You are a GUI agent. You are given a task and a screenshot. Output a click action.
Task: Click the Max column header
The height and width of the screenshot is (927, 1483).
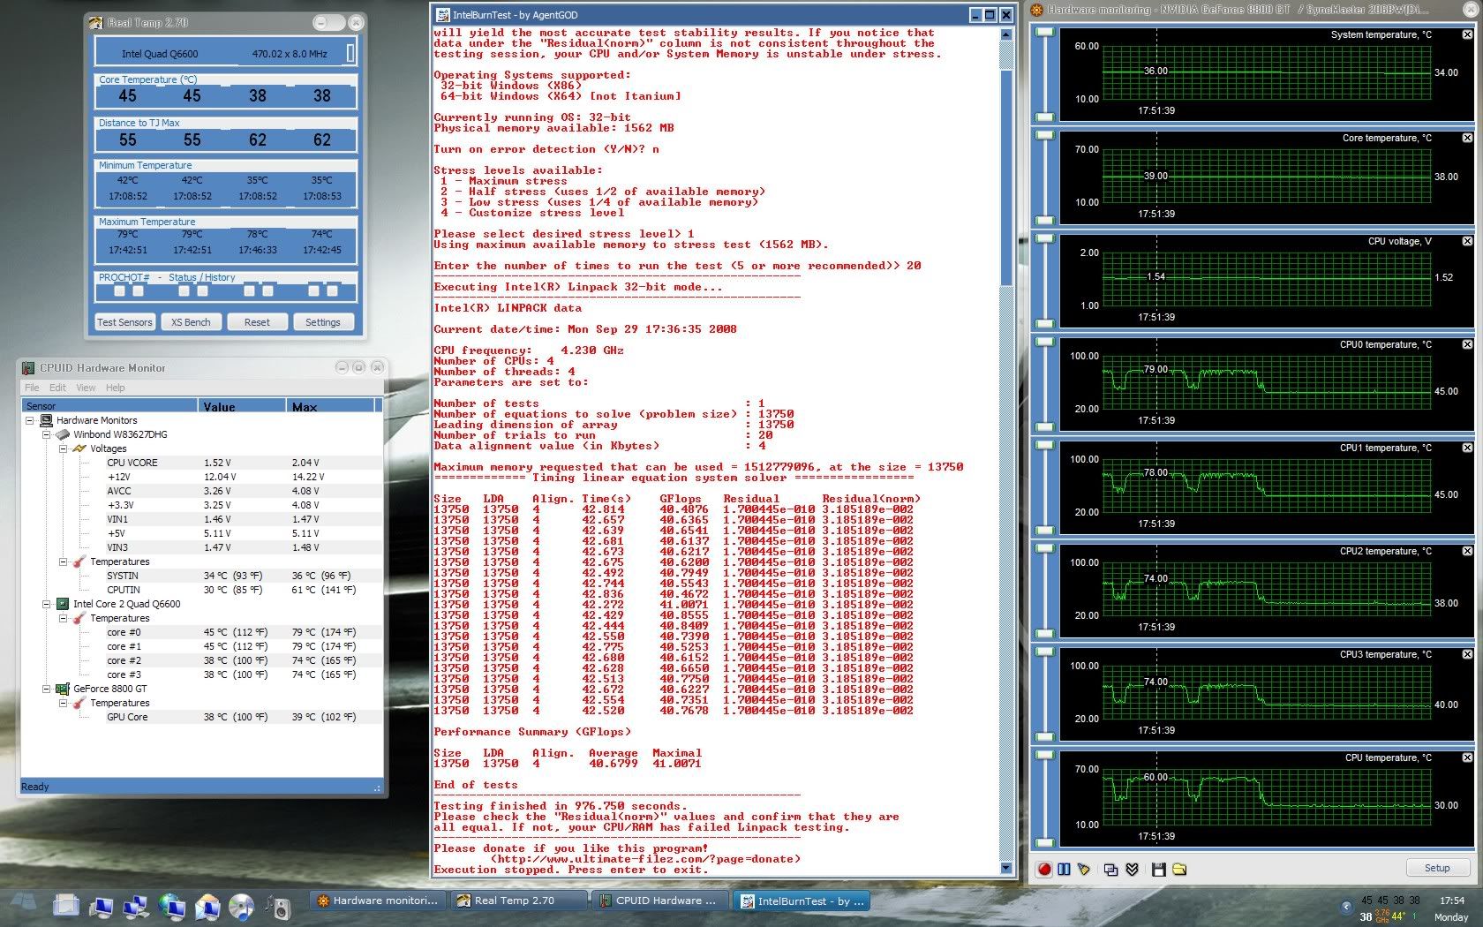(330, 406)
